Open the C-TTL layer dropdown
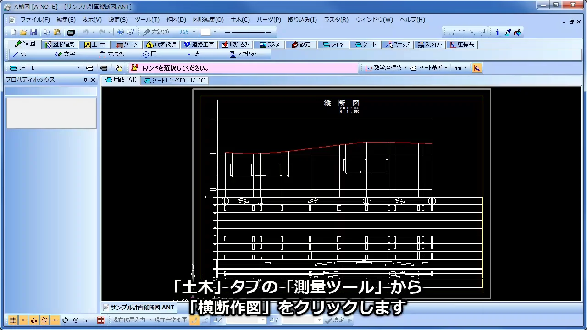This screenshot has width=587, height=330. (x=78, y=68)
